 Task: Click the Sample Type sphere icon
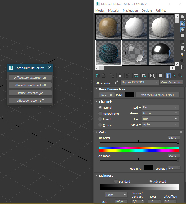[182, 17]
